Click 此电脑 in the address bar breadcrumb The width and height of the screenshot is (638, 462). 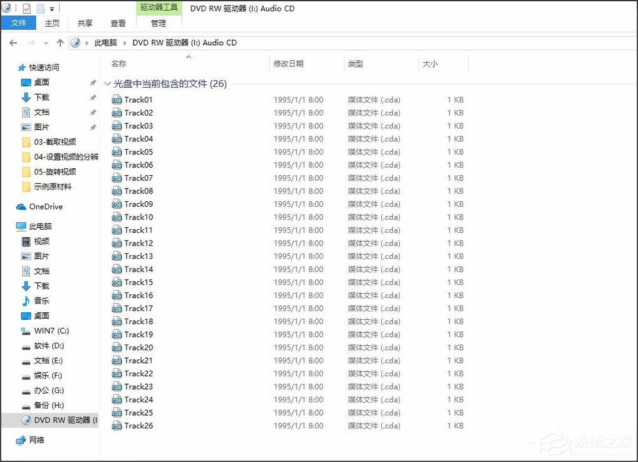[x=105, y=43]
